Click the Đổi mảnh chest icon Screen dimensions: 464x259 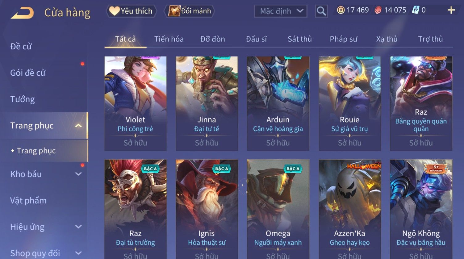(x=174, y=11)
